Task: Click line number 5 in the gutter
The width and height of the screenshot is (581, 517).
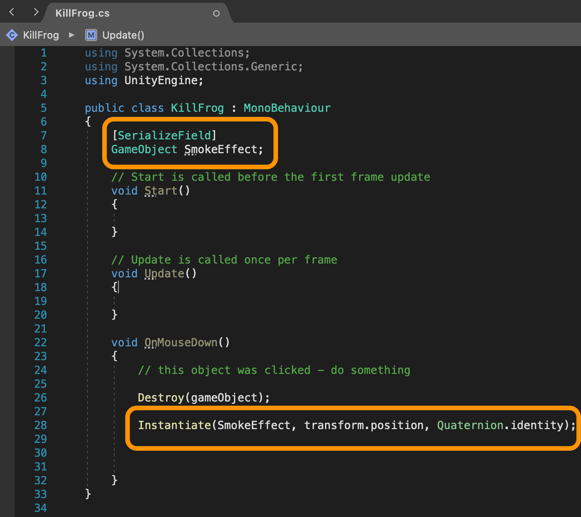Action: 44,108
